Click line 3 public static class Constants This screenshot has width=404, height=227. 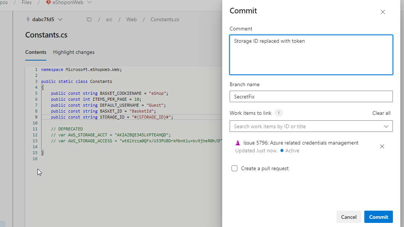pos(76,81)
